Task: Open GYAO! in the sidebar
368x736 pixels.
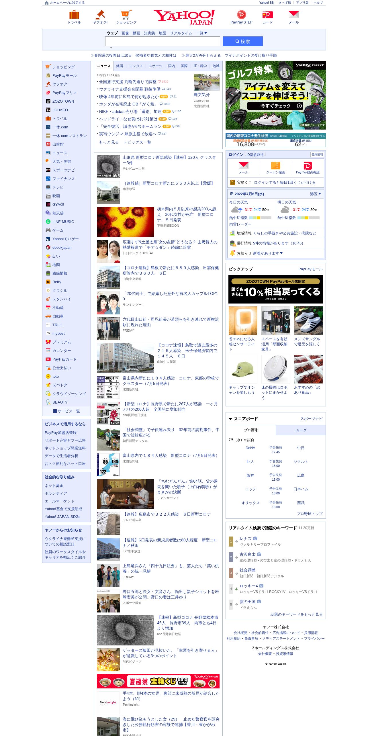Action: (58, 204)
